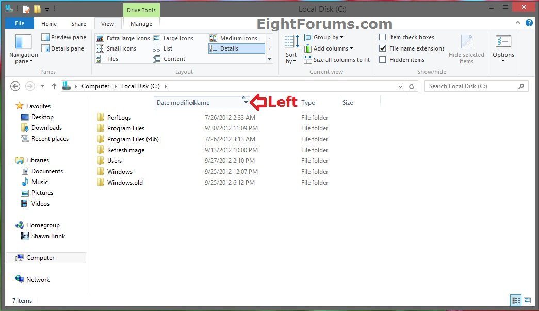This screenshot has height=311, width=539.
Task: Open the Pictures library
Action: pyautogui.click(x=42, y=193)
